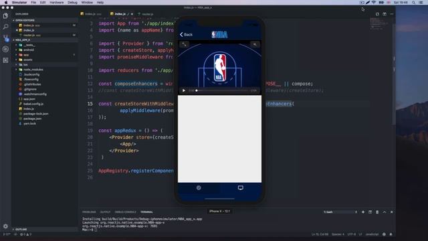Viewport: 428px width, 241px height.
Task: Open the Apple menu
Action: pos(6,3)
